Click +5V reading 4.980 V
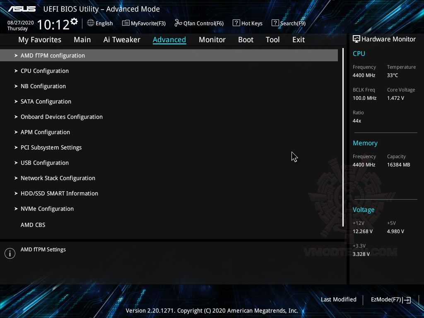Viewport: 424px width, 318px height. point(395,231)
